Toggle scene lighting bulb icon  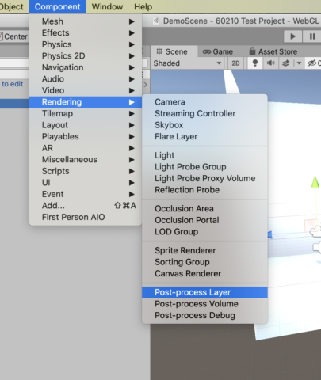point(255,63)
